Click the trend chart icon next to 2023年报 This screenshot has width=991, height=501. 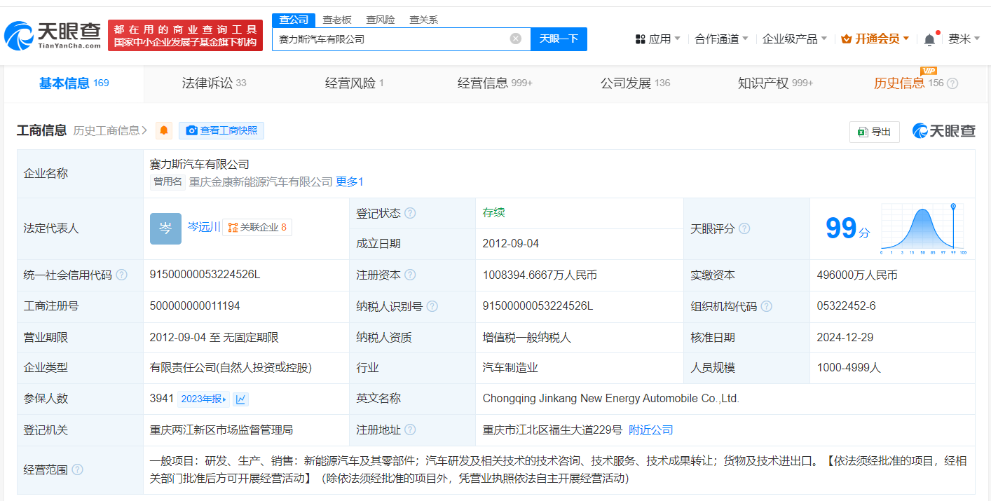(241, 399)
